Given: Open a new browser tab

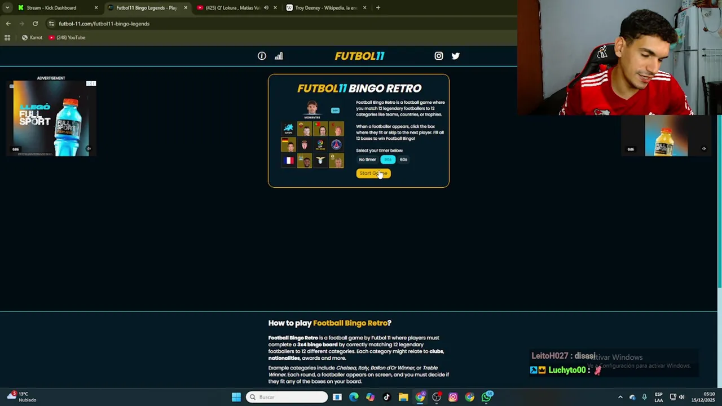Looking at the screenshot, I should (378, 8).
